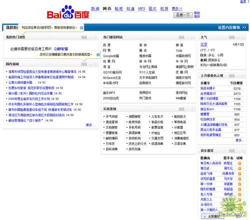The height and width of the screenshot is (220, 250).
Task: Switch to 视频 video search
Action: [x=164, y=8]
